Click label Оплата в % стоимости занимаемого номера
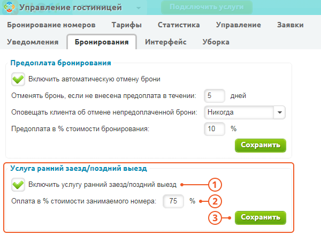321x242 pixels. (84, 201)
